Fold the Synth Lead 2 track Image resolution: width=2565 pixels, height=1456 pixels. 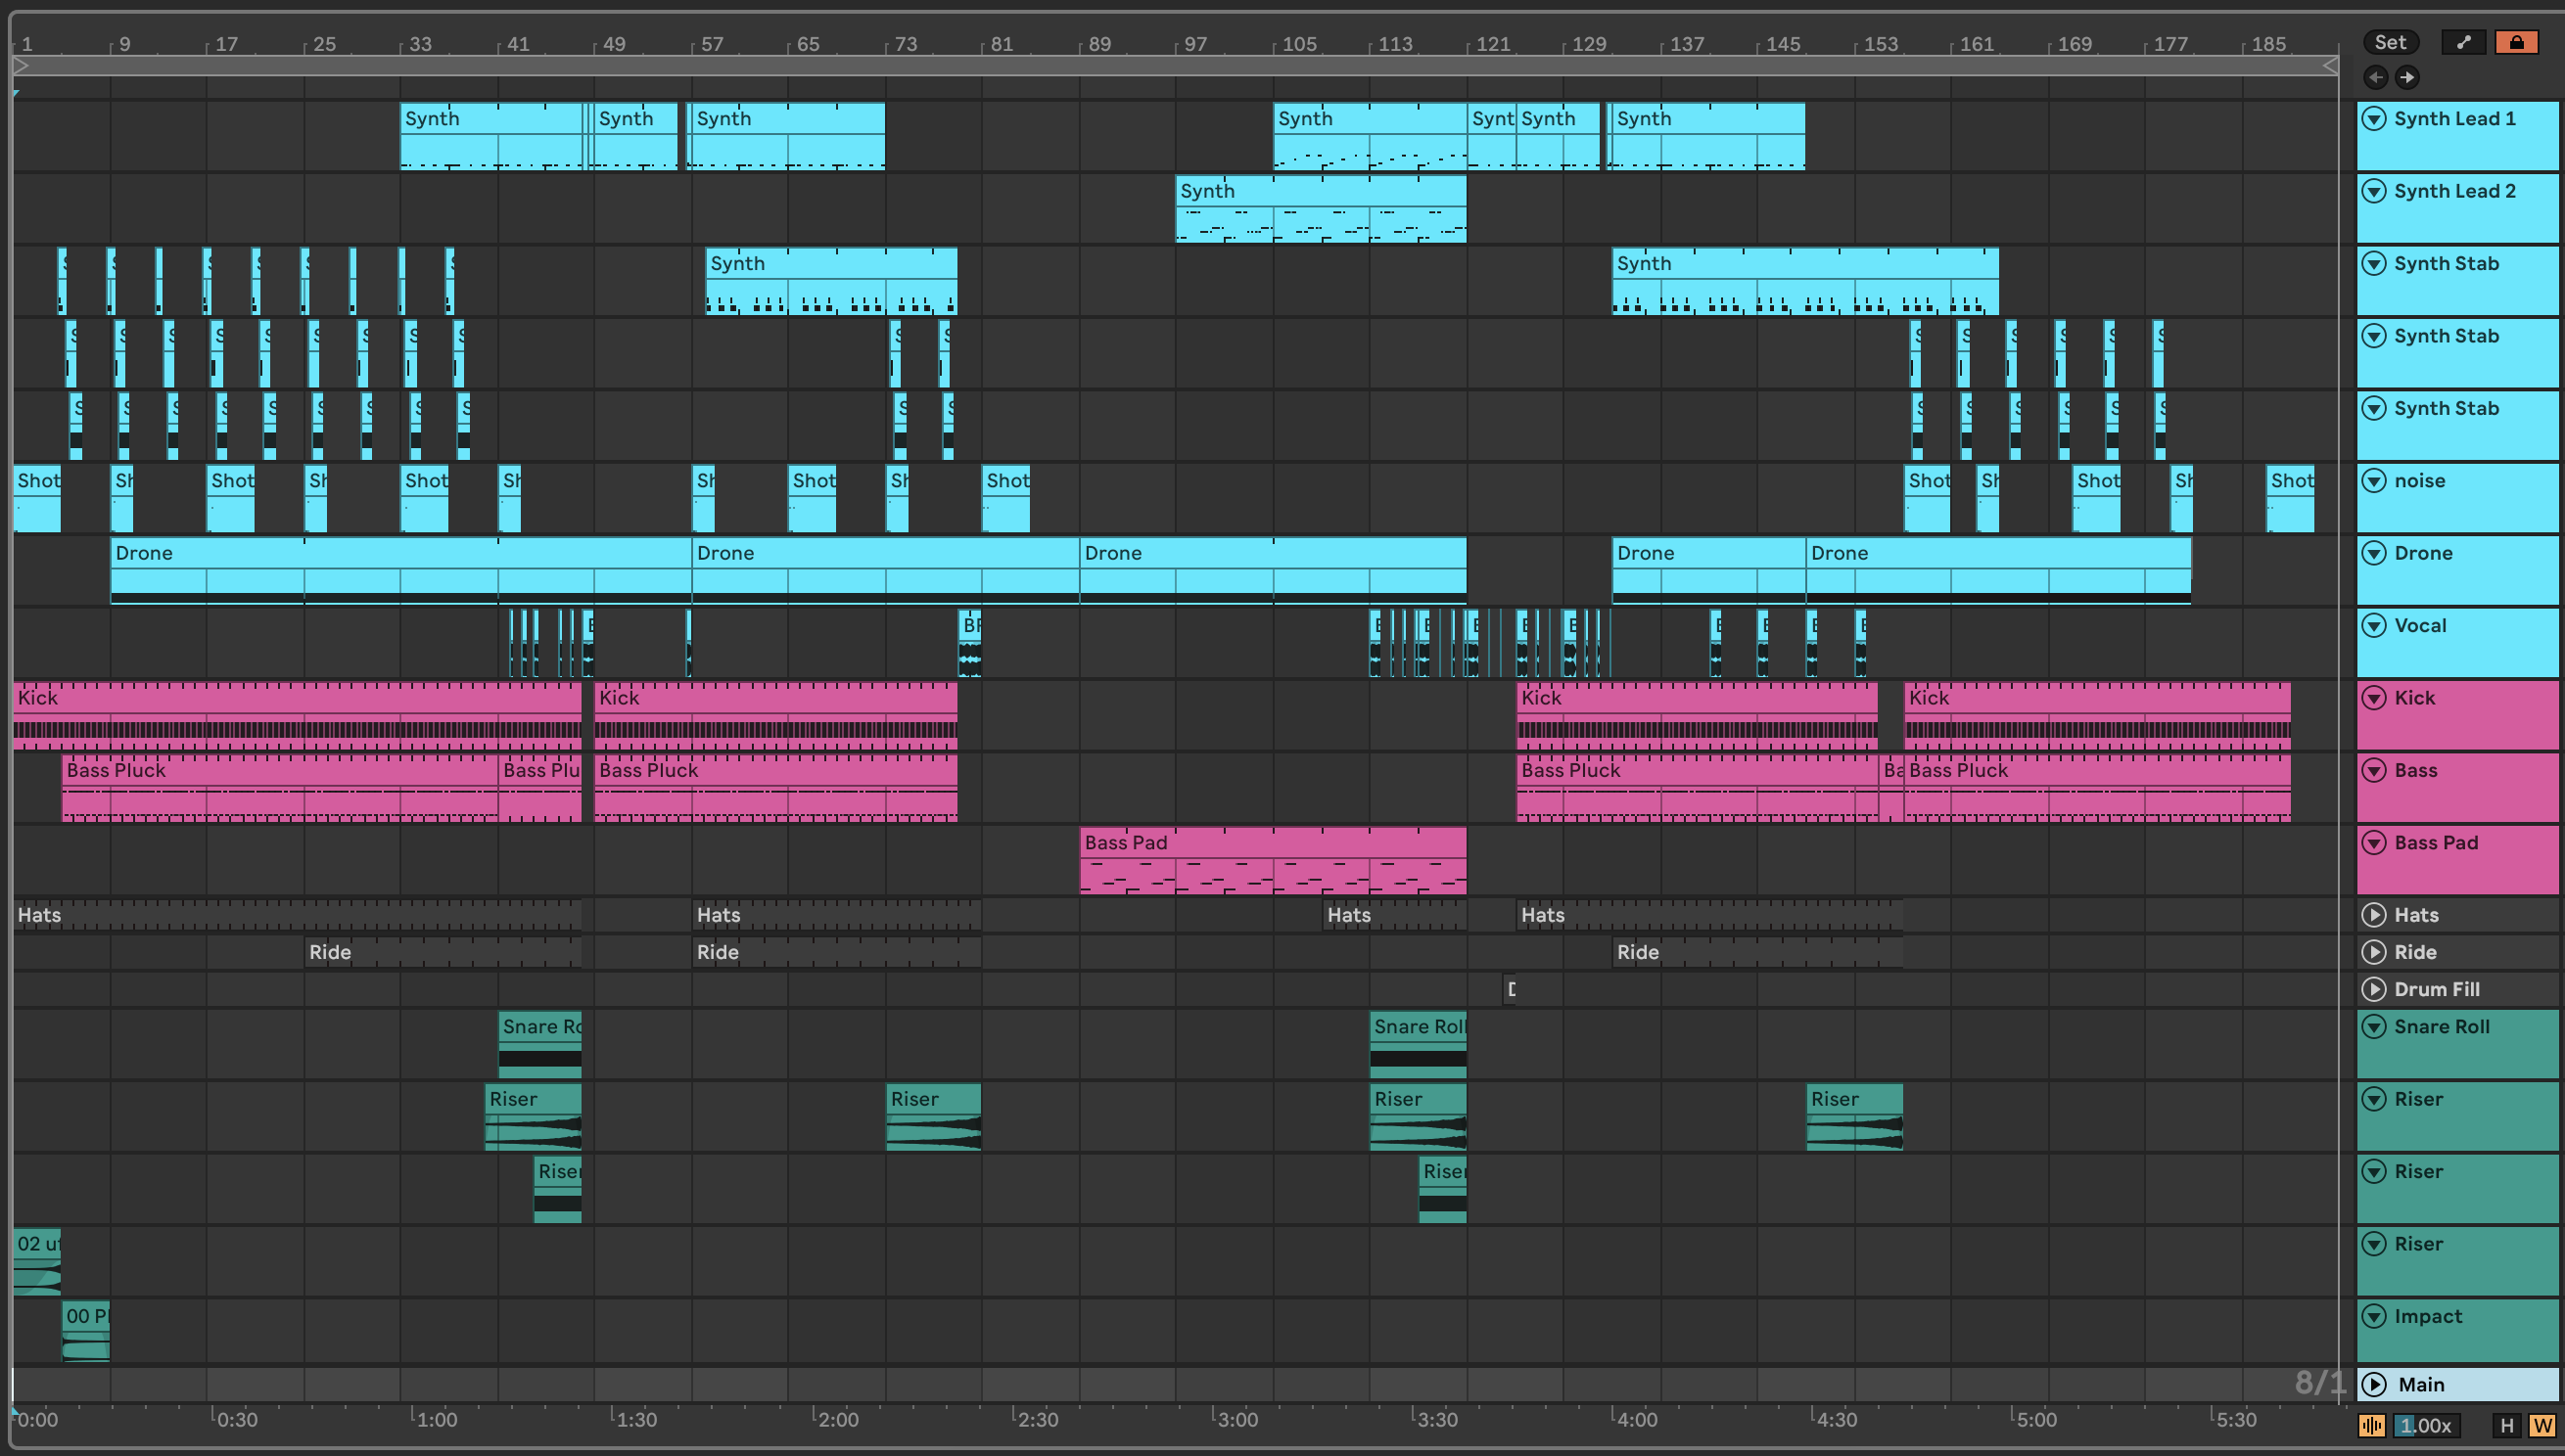point(2373,191)
